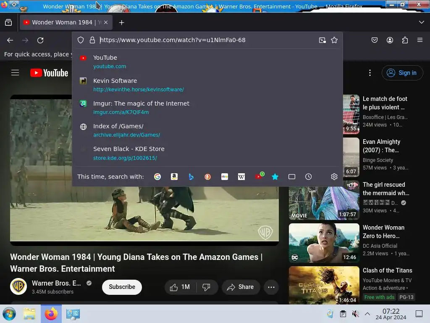Screen dimensions: 430x323
Task: Expand hidden system tray icons arrow
Action: [367, 314]
